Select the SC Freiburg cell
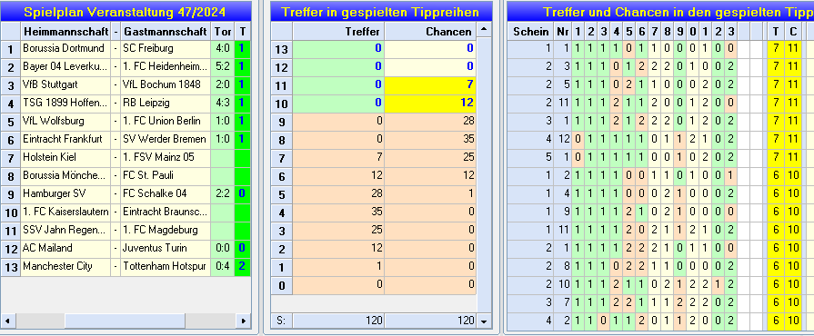Image resolution: width=814 pixels, height=336 pixels. pos(166,49)
